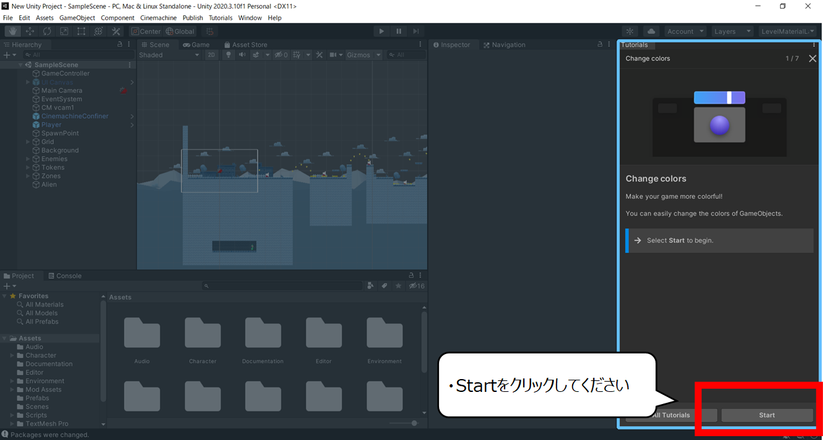Toggle 2D view mode in Scene
Image resolution: width=823 pixels, height=440 pixels.
pos(212,55)
